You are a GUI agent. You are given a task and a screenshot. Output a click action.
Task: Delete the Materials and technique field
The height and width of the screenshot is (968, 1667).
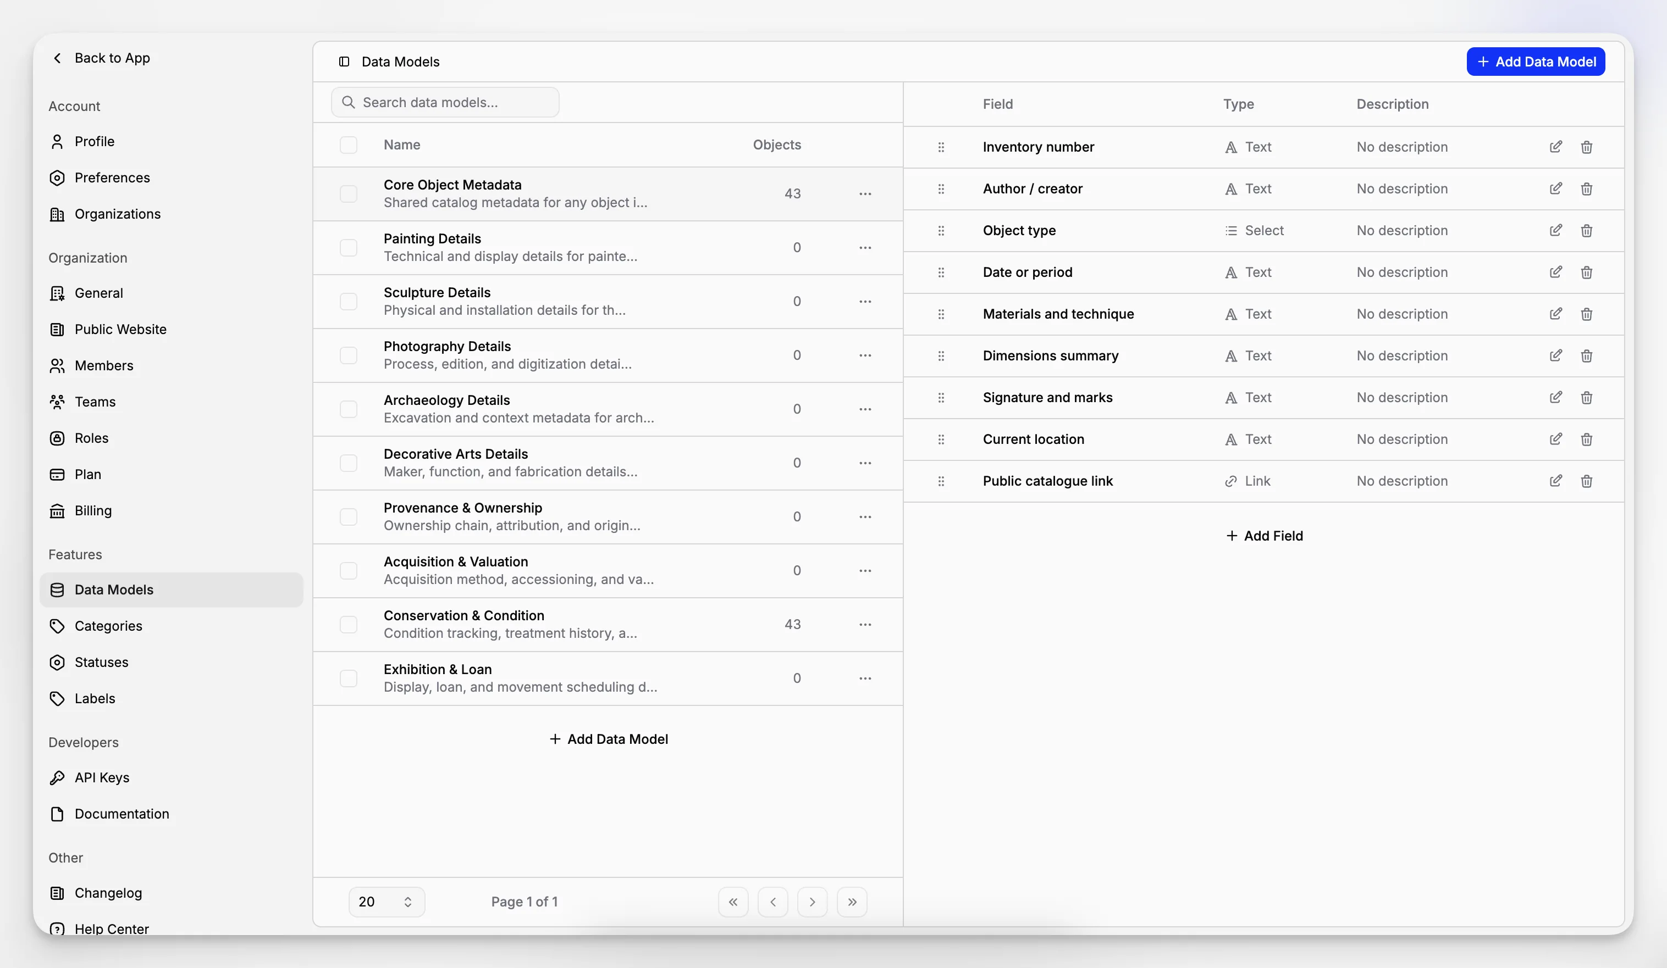pyautogui.click(x=1586, y=313)
